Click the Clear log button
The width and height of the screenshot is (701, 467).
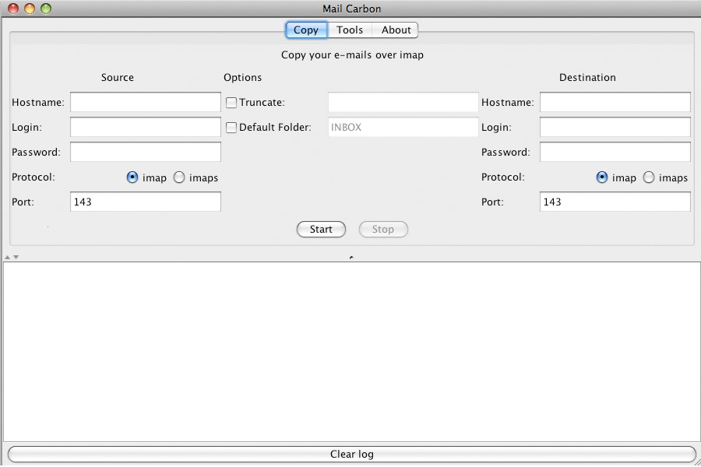point(352,454)
